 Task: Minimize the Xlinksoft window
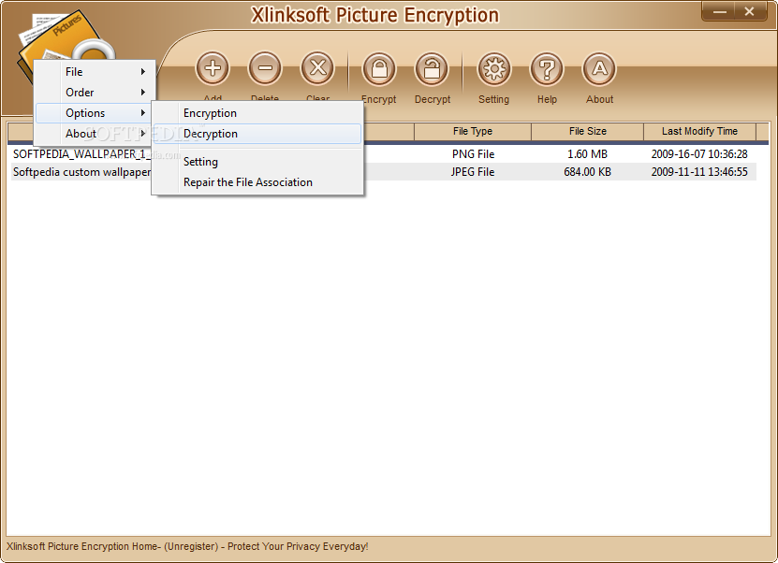[720, 11]
